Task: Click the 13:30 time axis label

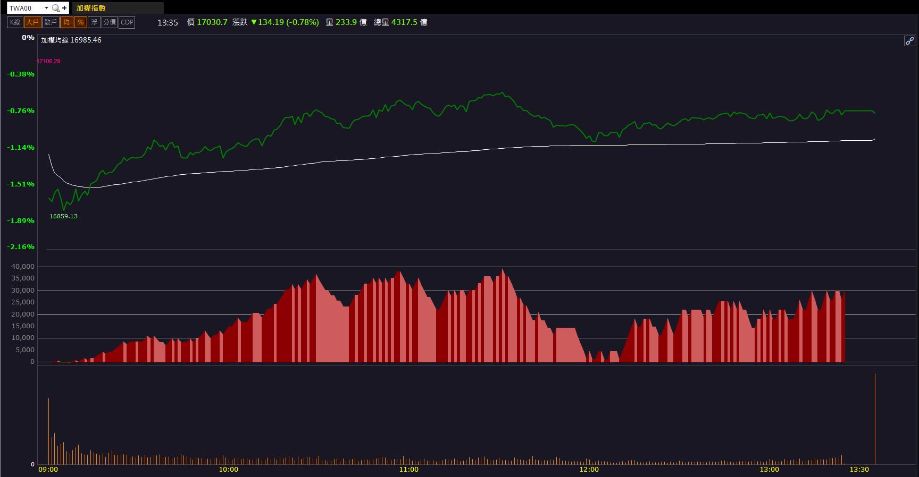Action: pyautogui.click(x=859, y=470)
